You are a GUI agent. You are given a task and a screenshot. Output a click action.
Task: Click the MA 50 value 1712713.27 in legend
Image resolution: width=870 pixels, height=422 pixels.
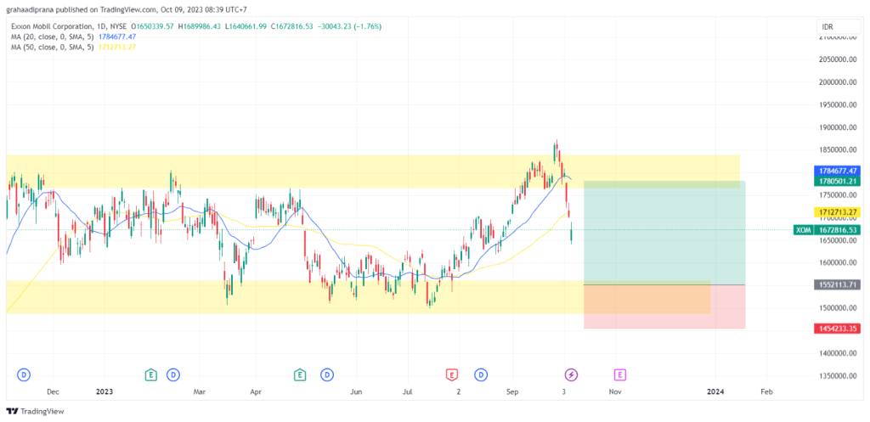pos(116,48)
